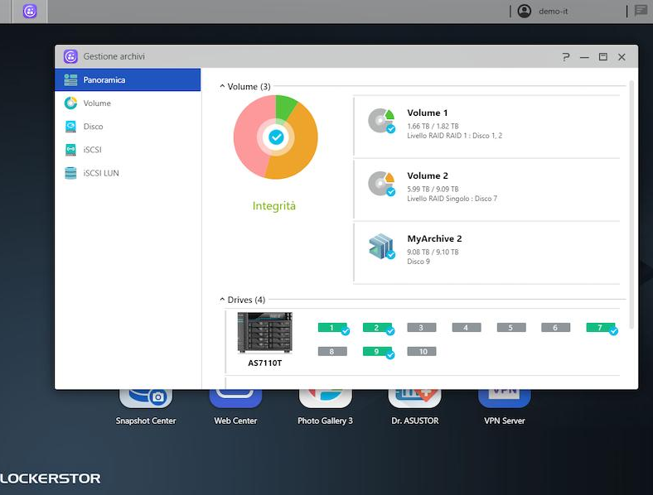The width and height of the screenshot is (653, 495).
Task: Click the AS7110T model label
Action: tap(265, 363)
